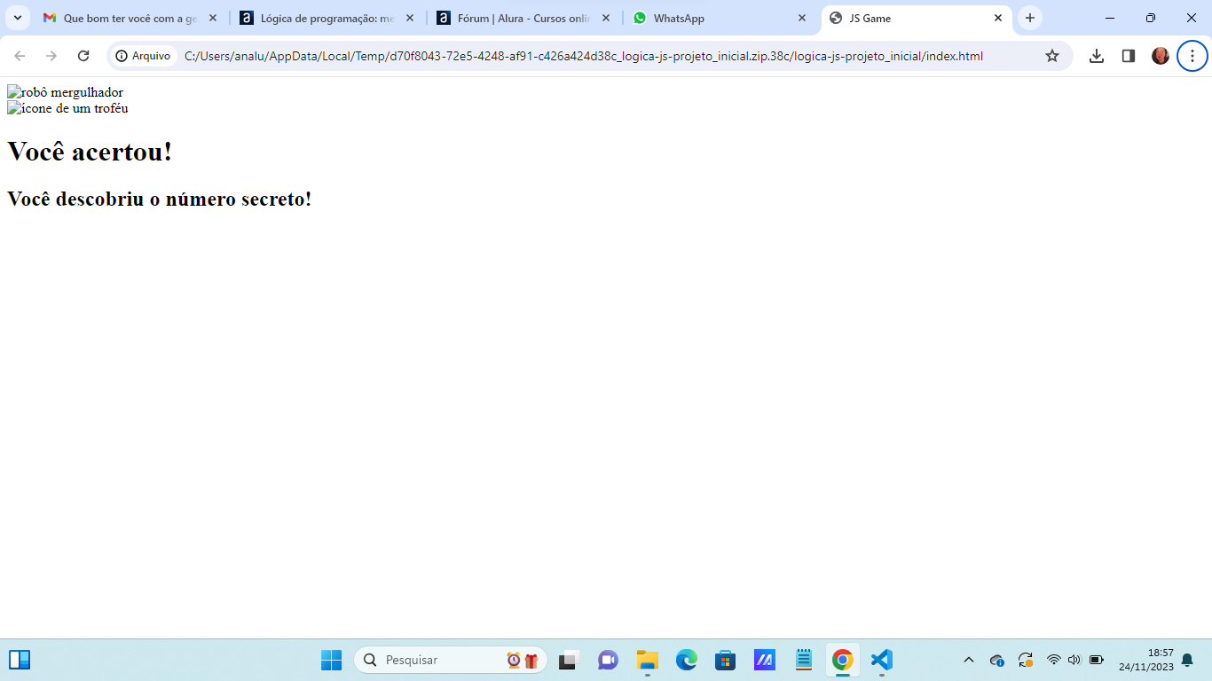Focus the address bar URL
Image resolution: width=1212 pixels, height=681 pixels.
584,56
